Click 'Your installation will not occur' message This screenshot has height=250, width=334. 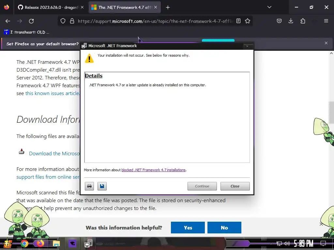(144, 55)
